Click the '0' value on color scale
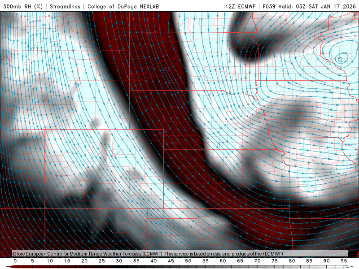Screen dimensions: 359x269 15,261
